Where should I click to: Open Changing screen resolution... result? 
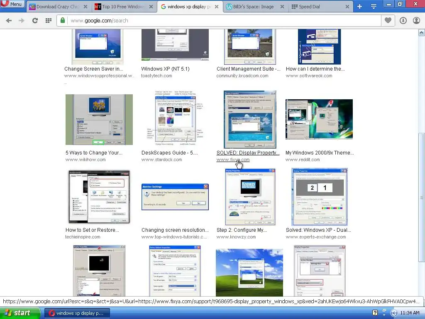[x=175, y=230]
